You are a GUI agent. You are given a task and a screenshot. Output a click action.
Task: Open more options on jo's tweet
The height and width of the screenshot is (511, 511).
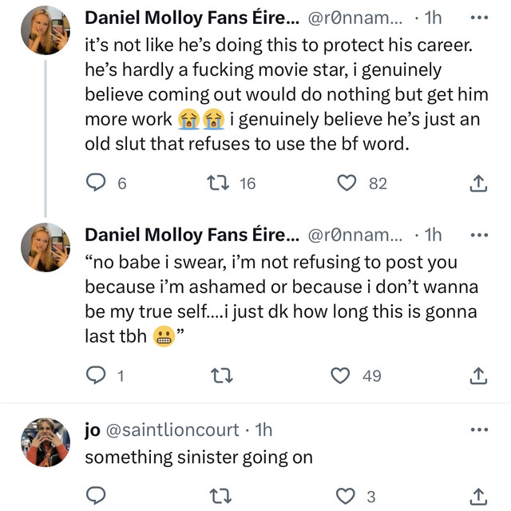(x=479, y=430)
